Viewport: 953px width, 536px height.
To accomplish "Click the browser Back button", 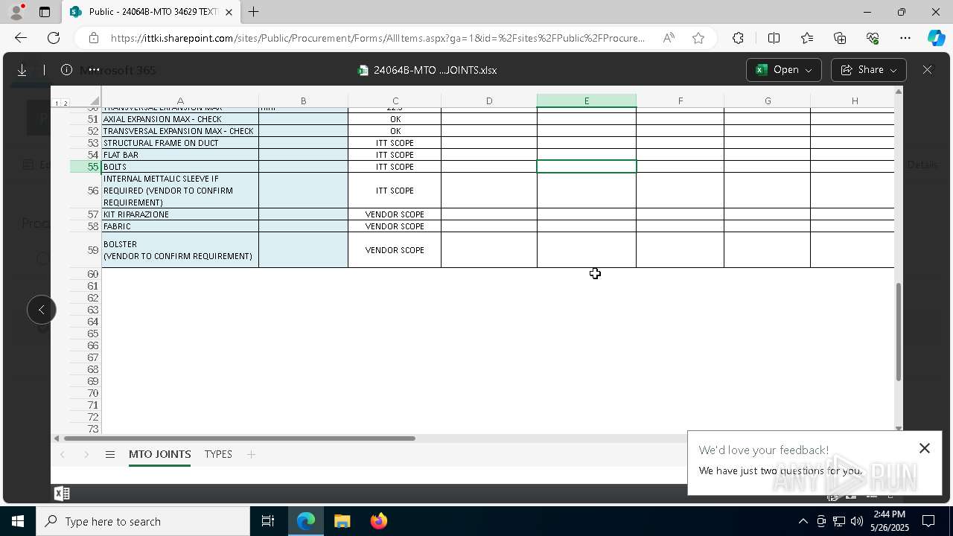I will point(21,38).
